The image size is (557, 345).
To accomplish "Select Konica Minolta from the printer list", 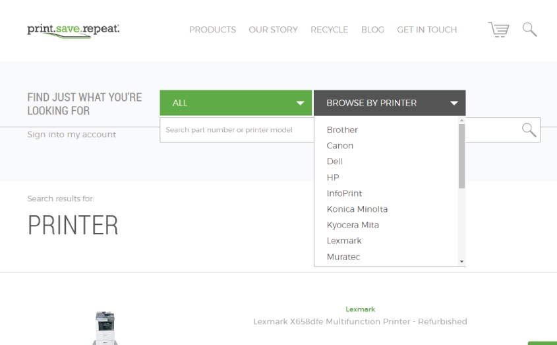I will [357, 209].
